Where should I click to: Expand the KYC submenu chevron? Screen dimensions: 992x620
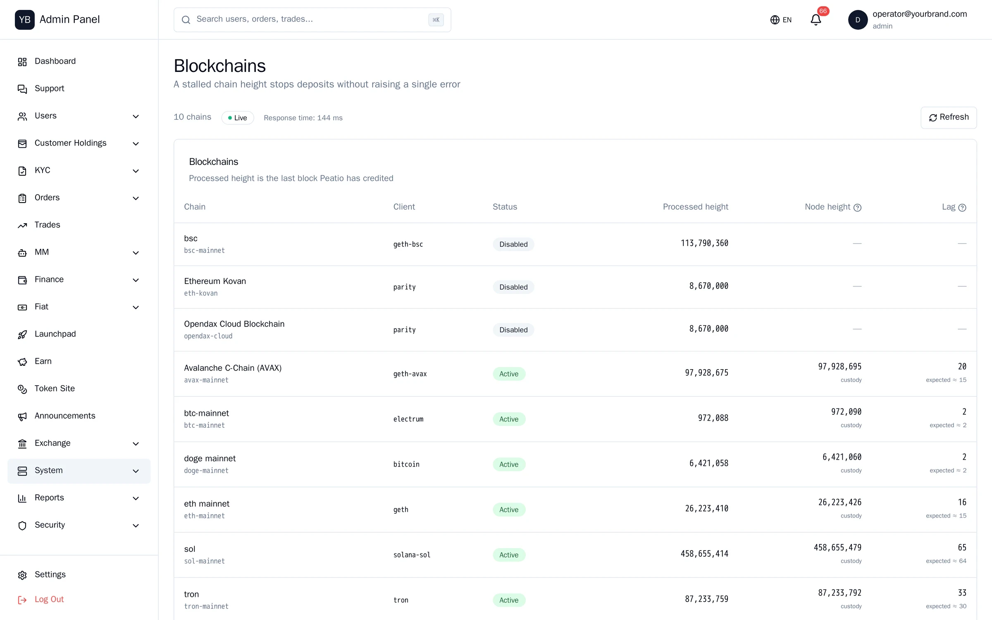[x=136, y=171]
